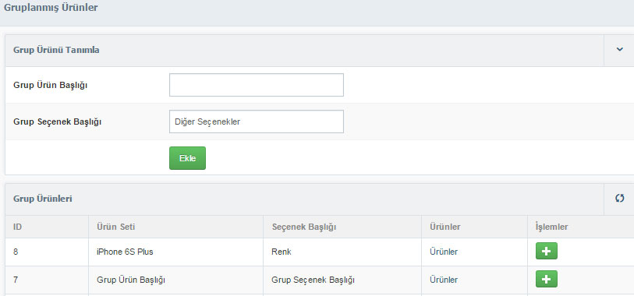Screen dimensions: 634x296
Task: Sort by the ID column header
Action: [17, 227]
